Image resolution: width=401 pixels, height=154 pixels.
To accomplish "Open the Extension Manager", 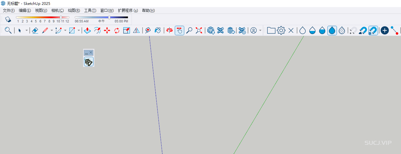I will [x=242, y=30].
